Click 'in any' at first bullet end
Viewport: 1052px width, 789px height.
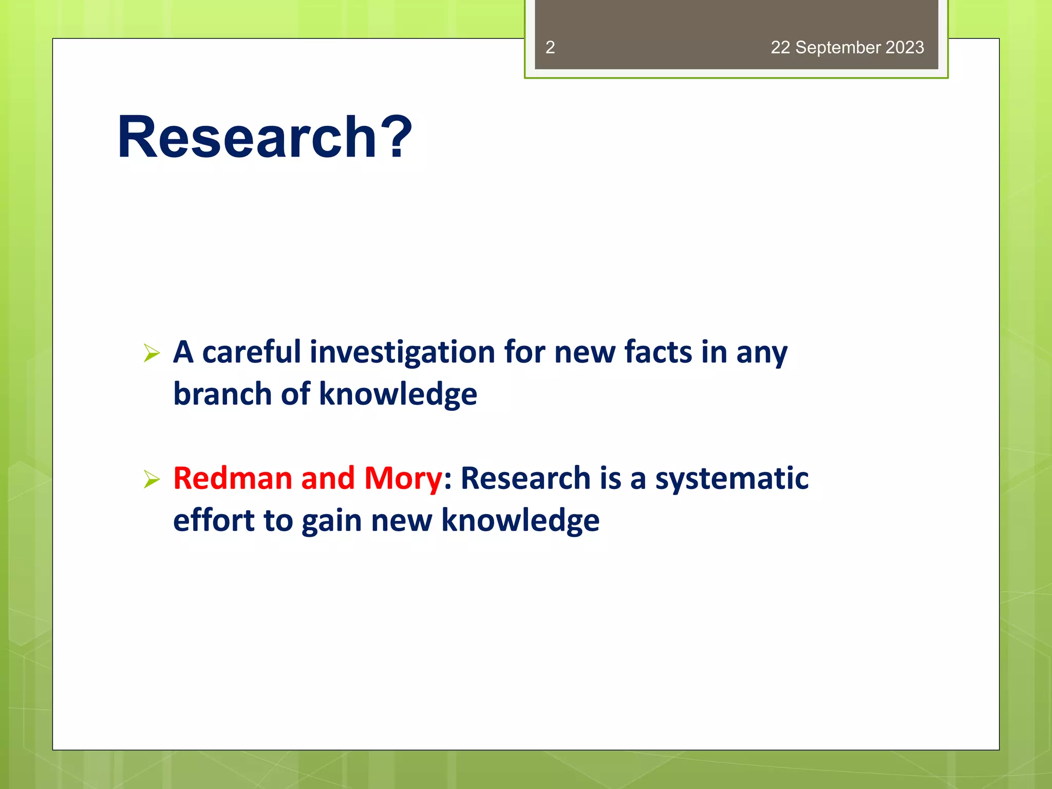tap(744, 352)
